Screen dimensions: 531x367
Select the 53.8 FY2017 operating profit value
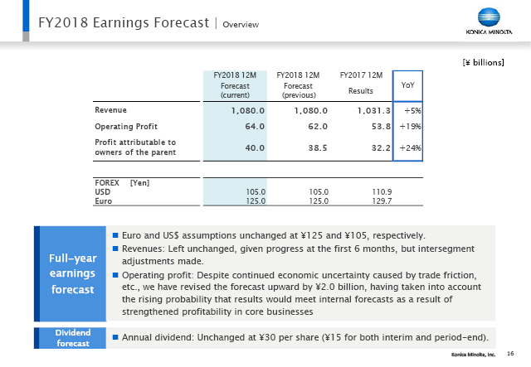[x=381, y=127]
